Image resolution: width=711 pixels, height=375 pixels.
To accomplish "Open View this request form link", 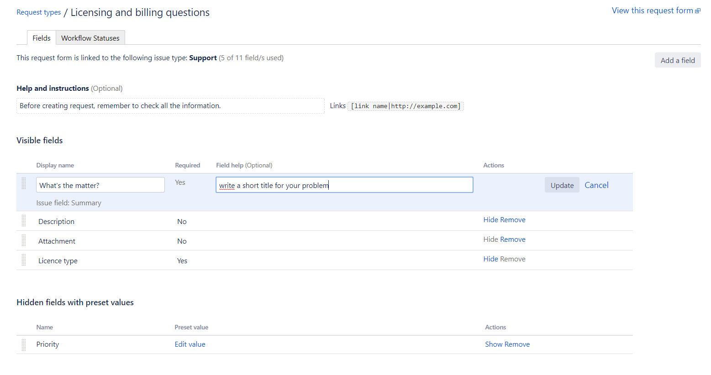I will click(x=652, y=10).
